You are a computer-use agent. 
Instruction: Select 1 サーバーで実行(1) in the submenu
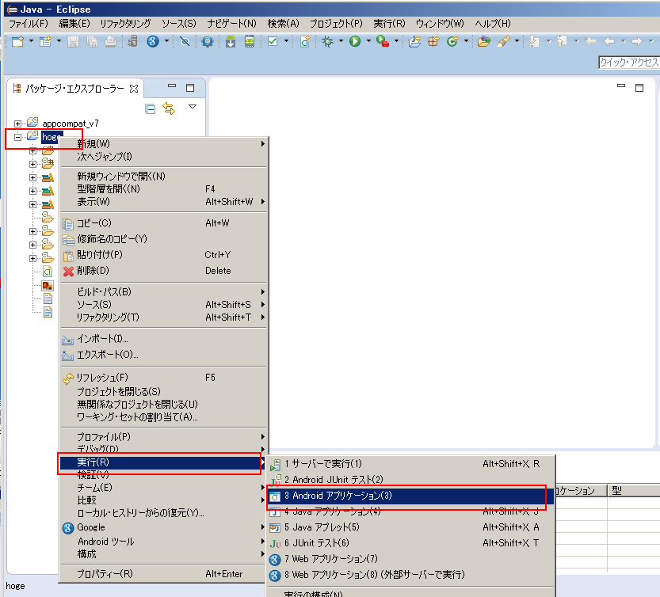pyautogui.click(x=410, y=464)
